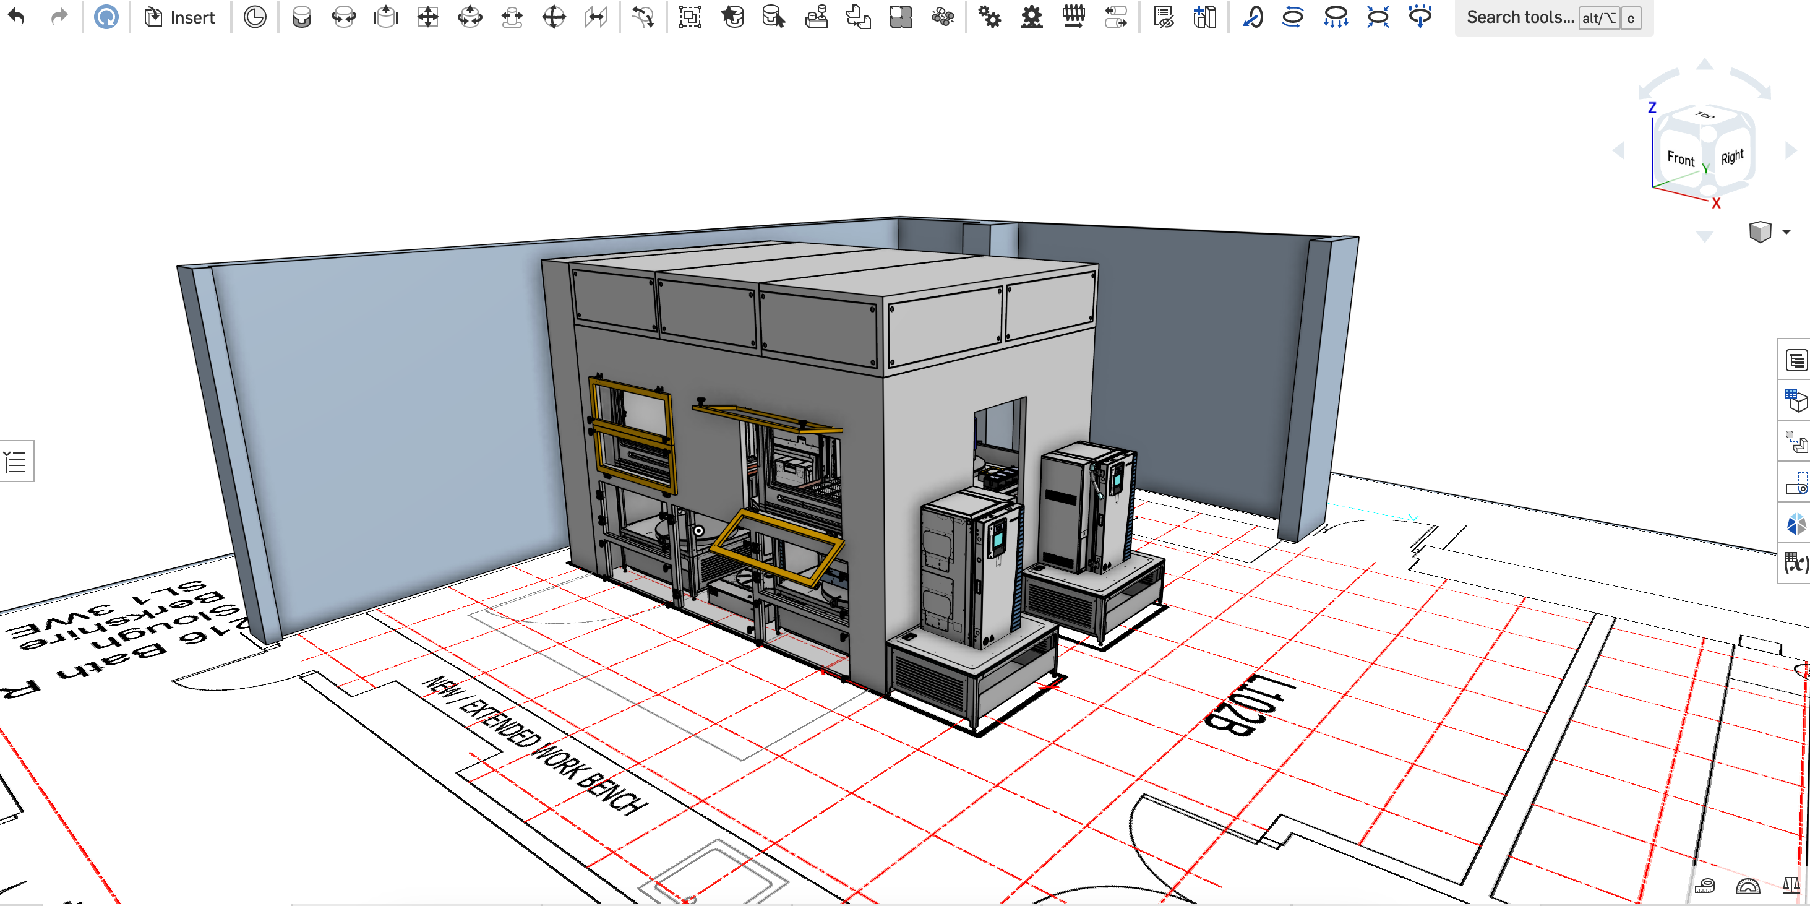This screenshot has width=1810, height=906.
Task: Select the Rack and pinion relation tool
Action: point(1031,17)
